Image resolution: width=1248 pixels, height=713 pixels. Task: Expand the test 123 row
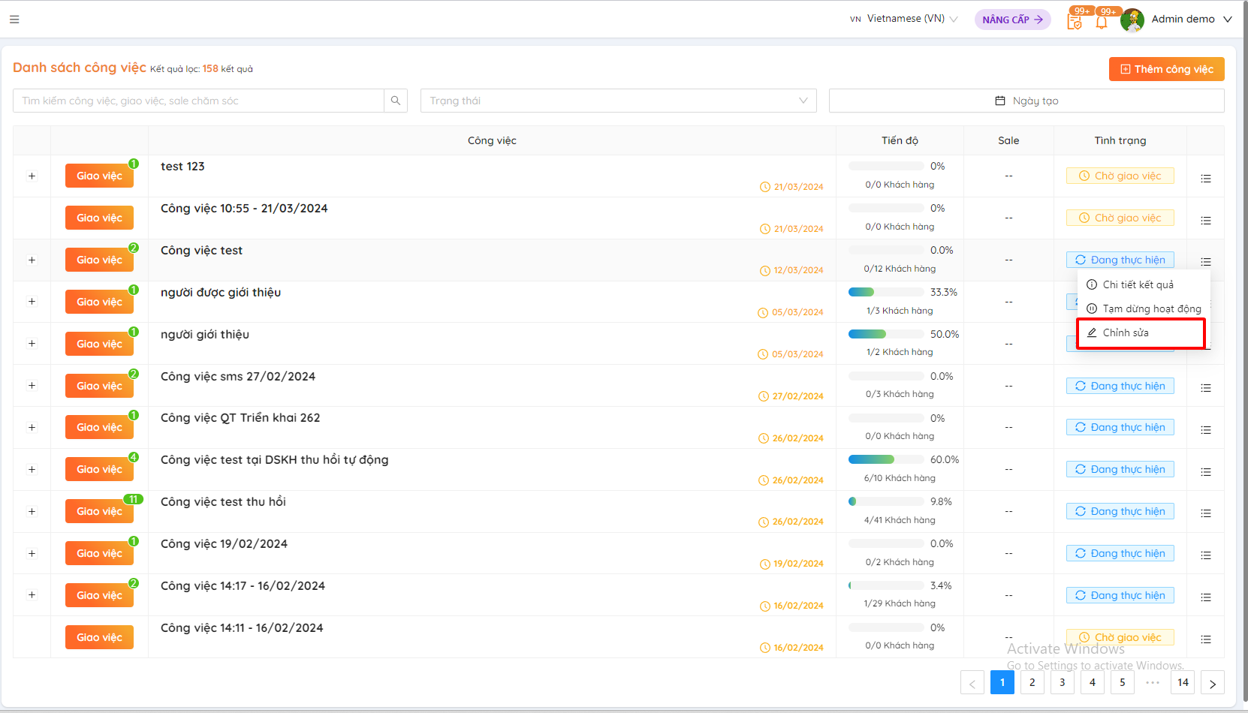[32, 176]
